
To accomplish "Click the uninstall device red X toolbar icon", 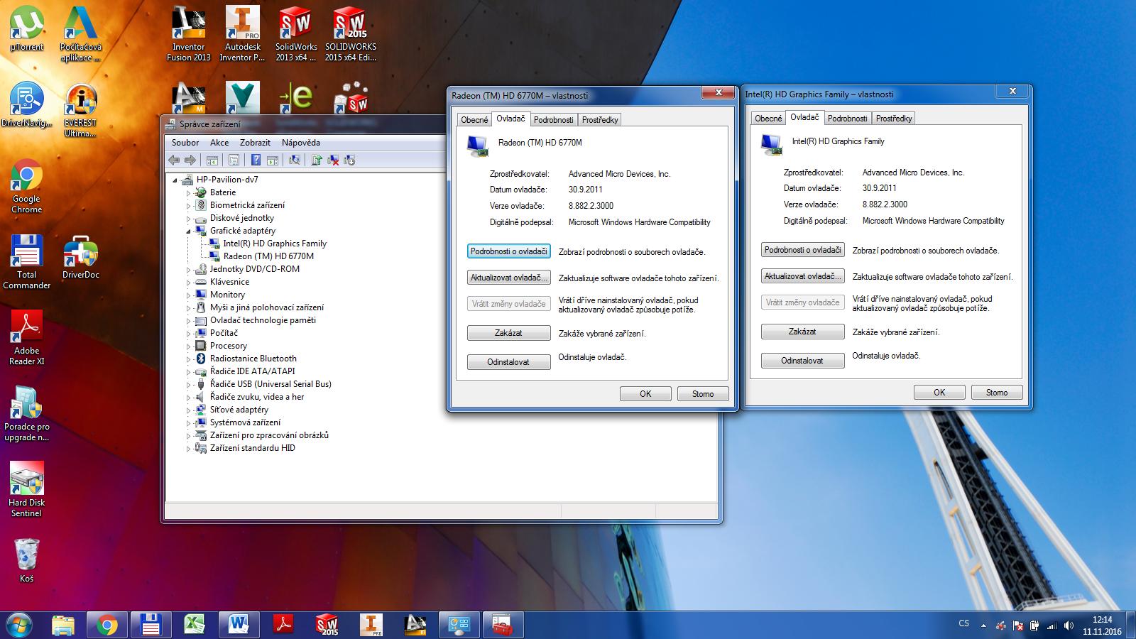I will coord(333,160).
